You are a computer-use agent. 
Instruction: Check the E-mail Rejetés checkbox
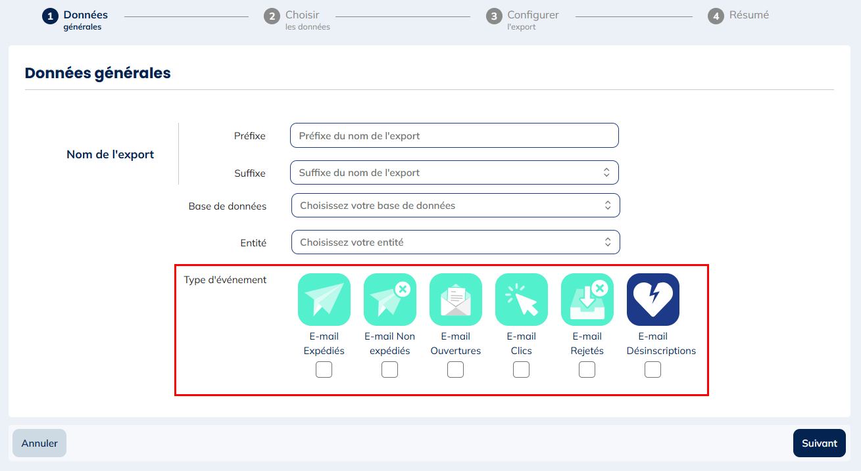coord(587,370)
